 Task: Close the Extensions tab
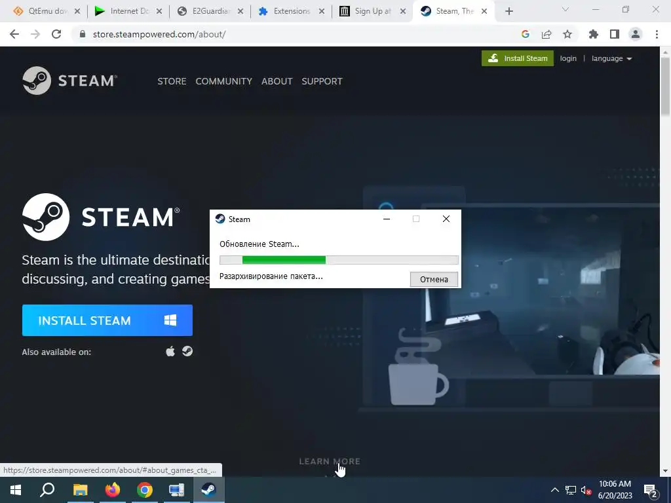click(x=321, y=12)
